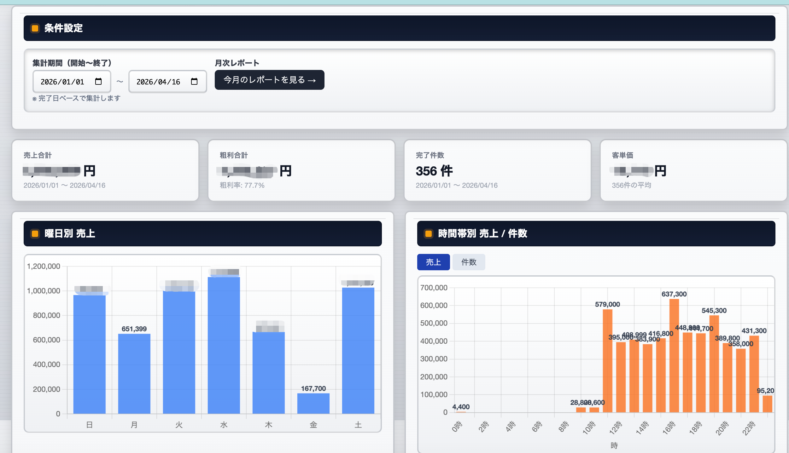Select the 月 bar labeled 651,399
The image size is (789, 453).
coord(134,373)
